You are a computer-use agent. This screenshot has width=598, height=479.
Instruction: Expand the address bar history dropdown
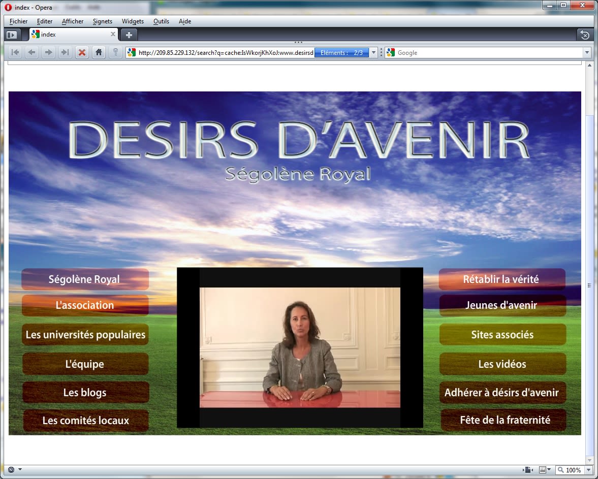[373, 52]
